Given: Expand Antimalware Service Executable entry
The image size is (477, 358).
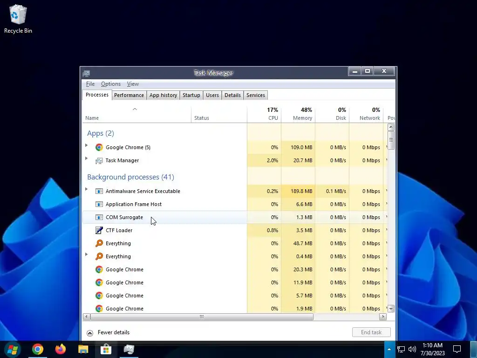Looking at the screenshot, I should [86, 189].
